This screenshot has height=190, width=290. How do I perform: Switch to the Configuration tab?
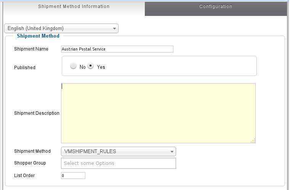(x=215, y=6)
